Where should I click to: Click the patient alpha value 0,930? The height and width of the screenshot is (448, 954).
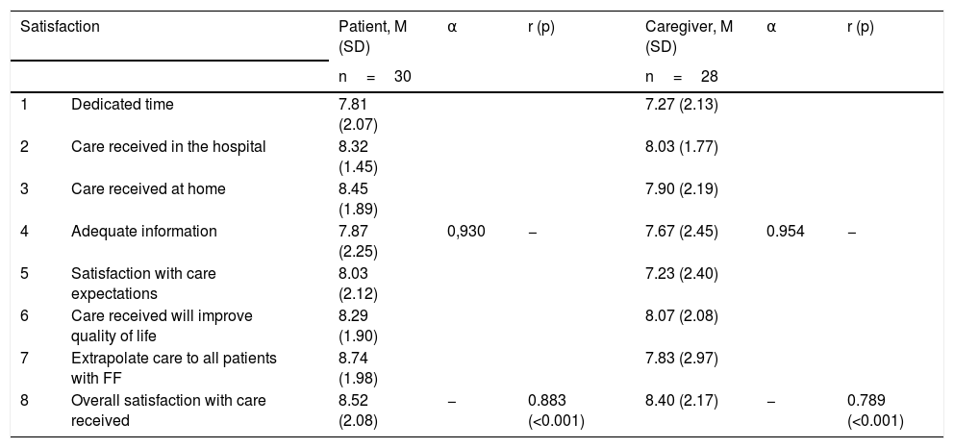pyautogui.click(x=466, y=232)
